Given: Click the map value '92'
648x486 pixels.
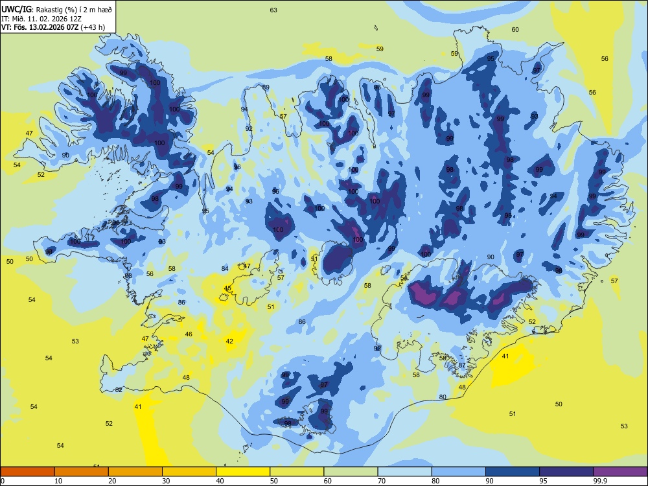Looking at the screenshot, I should (x=249, y=128).
